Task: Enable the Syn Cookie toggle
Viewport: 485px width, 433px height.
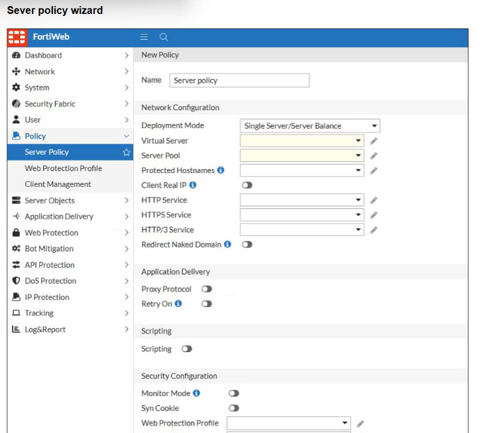Action: 234,408
